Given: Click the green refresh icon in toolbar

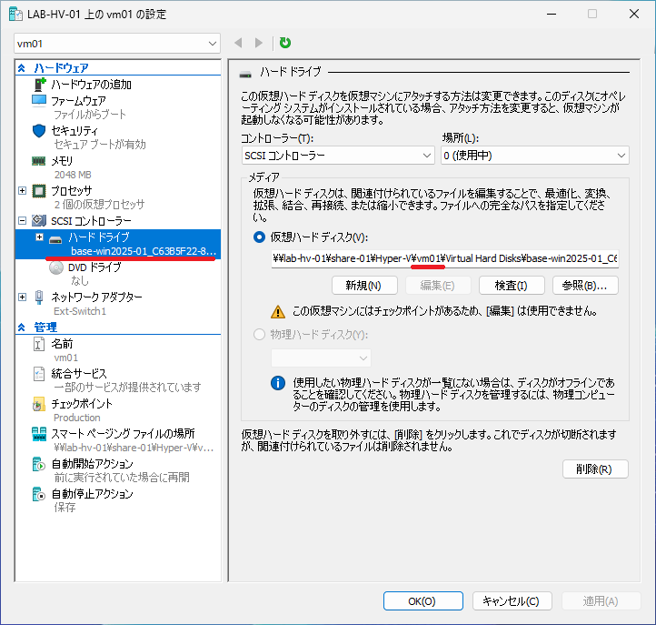Looking at the screenshot, I should 285,43.
